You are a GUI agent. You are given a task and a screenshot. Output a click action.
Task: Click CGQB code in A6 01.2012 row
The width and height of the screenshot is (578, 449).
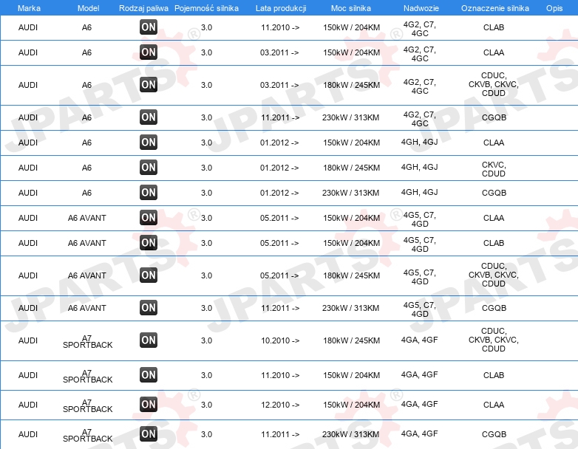tap(494, 193)
